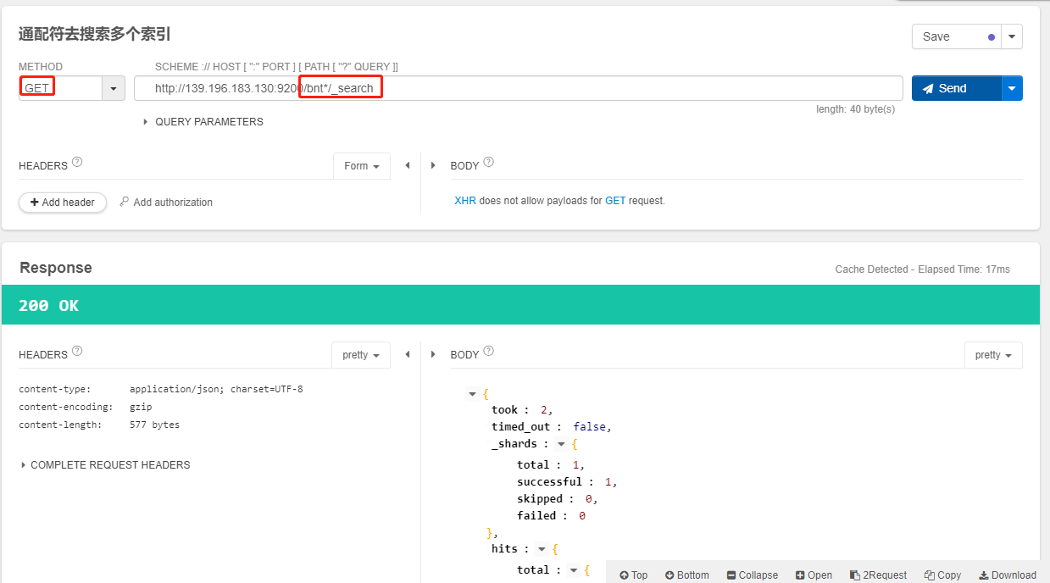Follow the XHR link in body note

tap(465, 201)
